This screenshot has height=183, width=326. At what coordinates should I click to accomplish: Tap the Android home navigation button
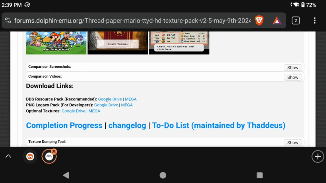pyautogui.click(x=163, y=175)
